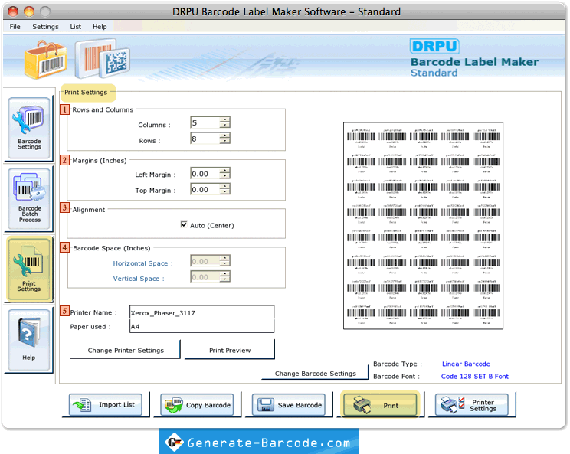The width and height of the screenshot is (570, 454).
Task: Click the Import List arrow icon
Action: point(82,404)
